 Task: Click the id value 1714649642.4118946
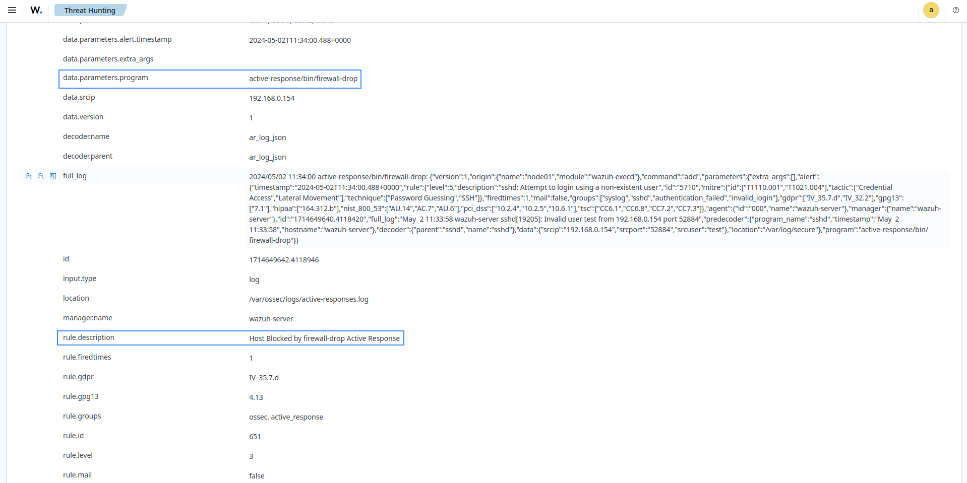coord(284,260)
